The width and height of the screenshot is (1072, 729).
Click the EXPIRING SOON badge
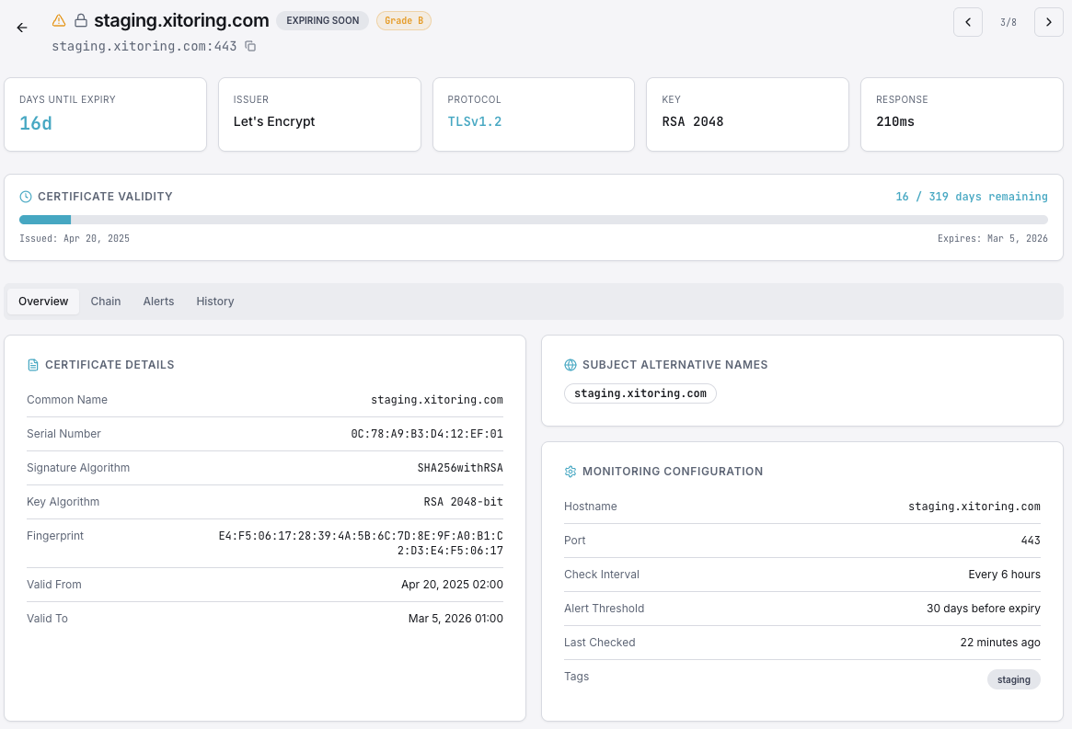pos(322,19)
